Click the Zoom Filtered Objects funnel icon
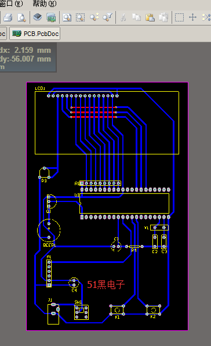Viewport: 211px width, 346px height. [107, 17]
